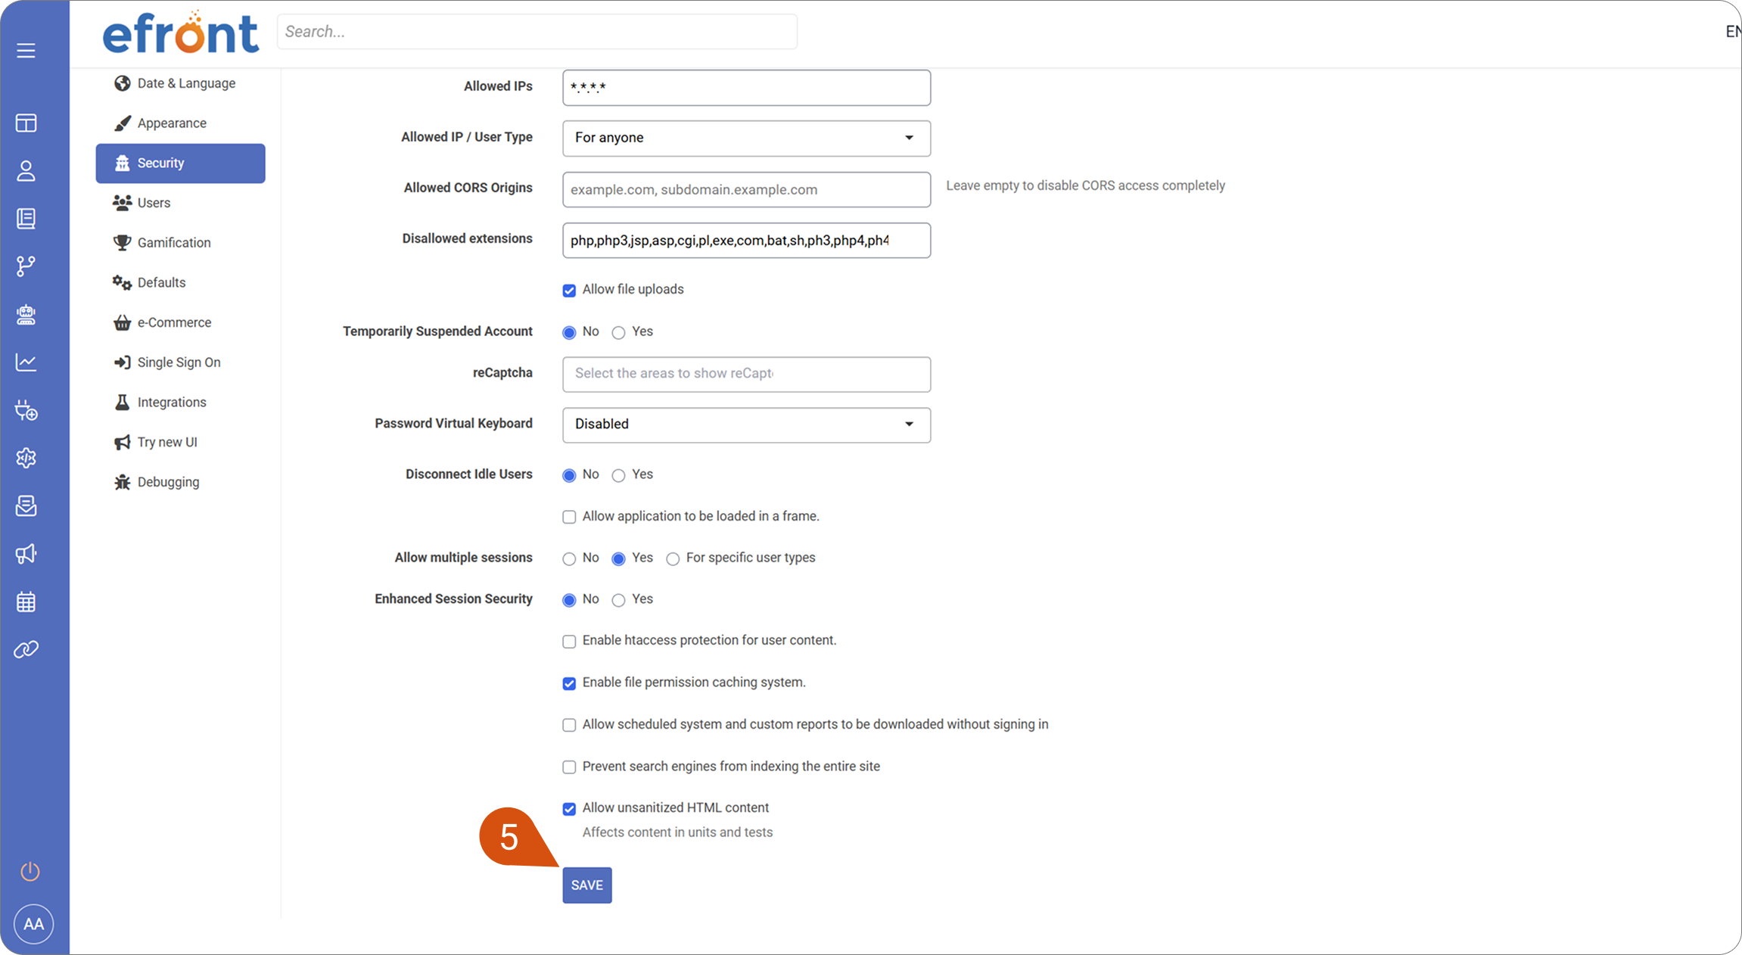Click the reports chart sidebar icon
This screenshot has width=1742, height=955.
pyautogui.click(x=26, y=362)
